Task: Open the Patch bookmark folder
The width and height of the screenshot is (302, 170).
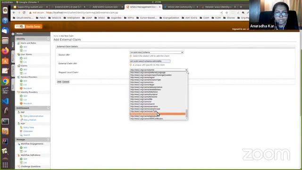Action: 41,18
